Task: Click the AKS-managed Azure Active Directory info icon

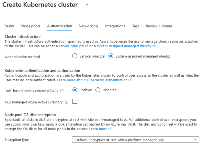Action: coord(67,102)
